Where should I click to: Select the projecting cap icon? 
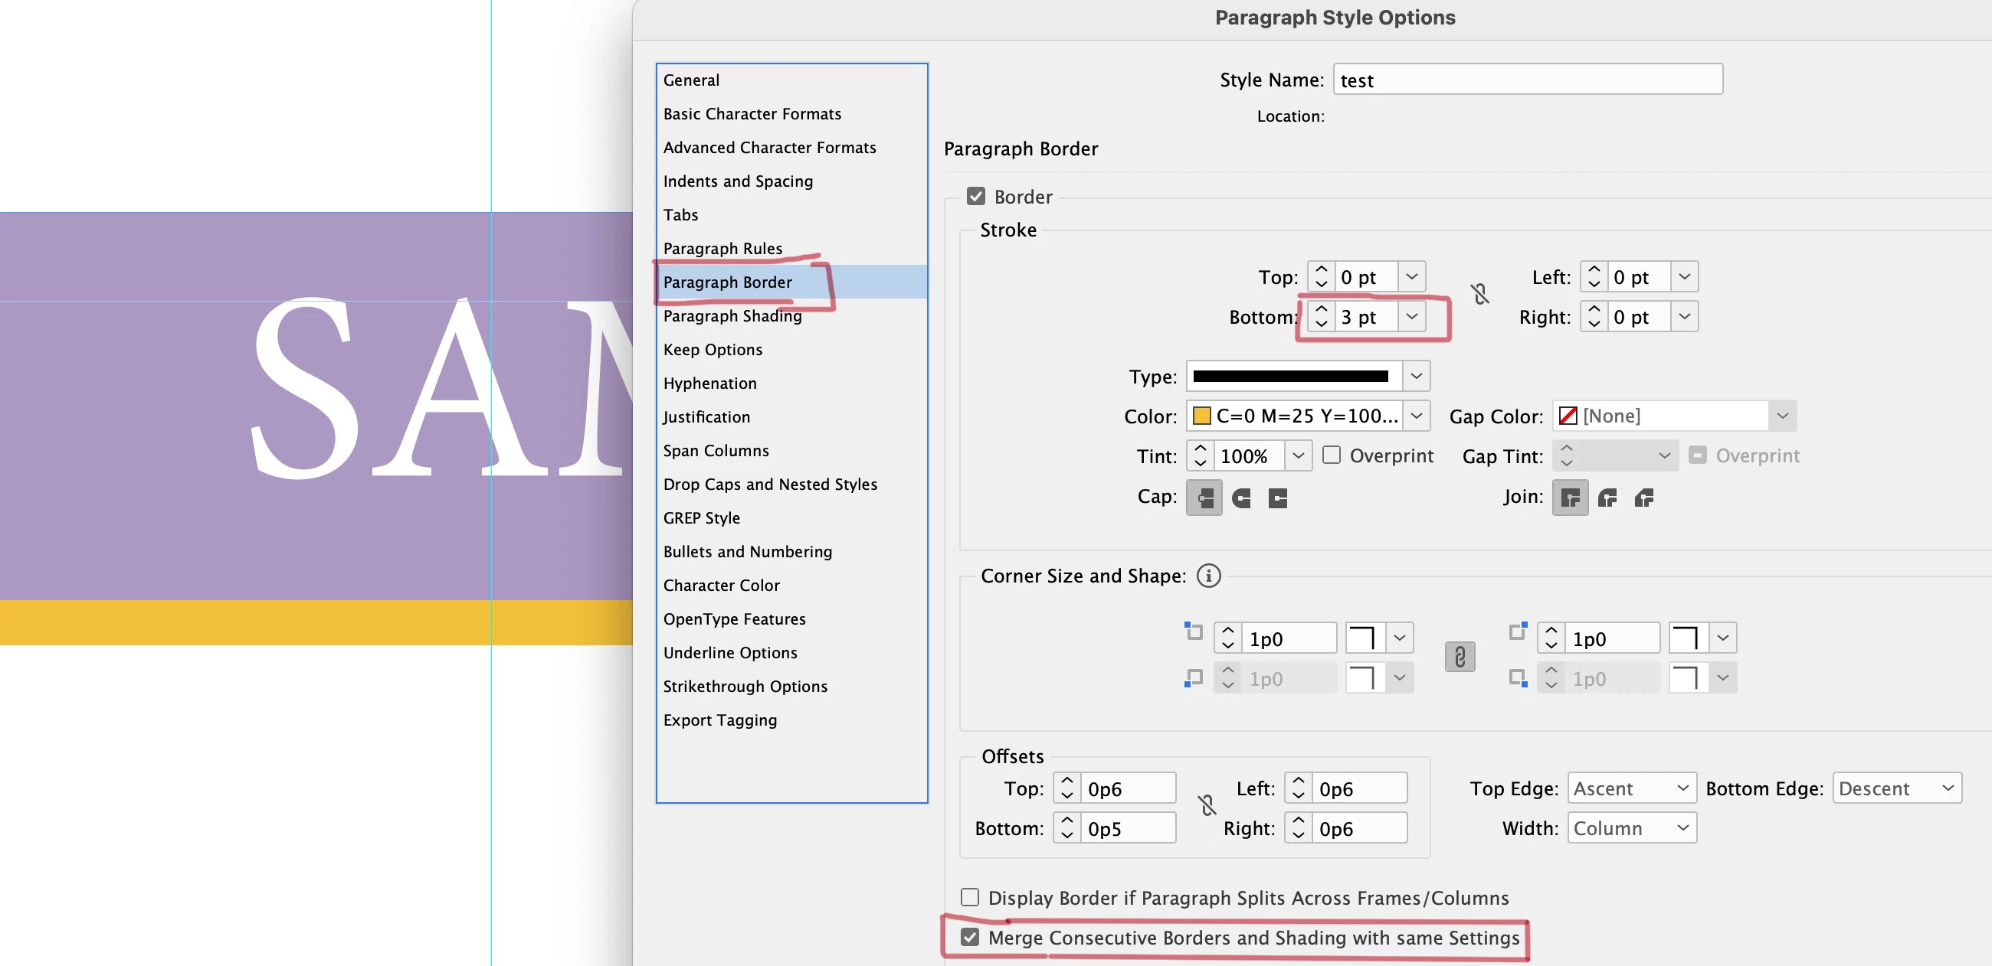click(1277, 498)
